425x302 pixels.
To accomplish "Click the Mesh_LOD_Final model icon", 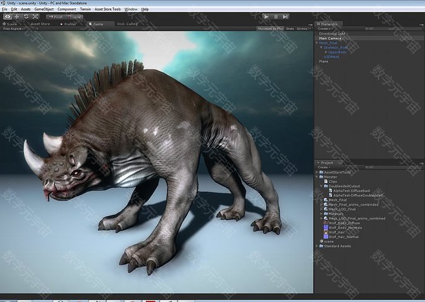I will coord(326,210).
